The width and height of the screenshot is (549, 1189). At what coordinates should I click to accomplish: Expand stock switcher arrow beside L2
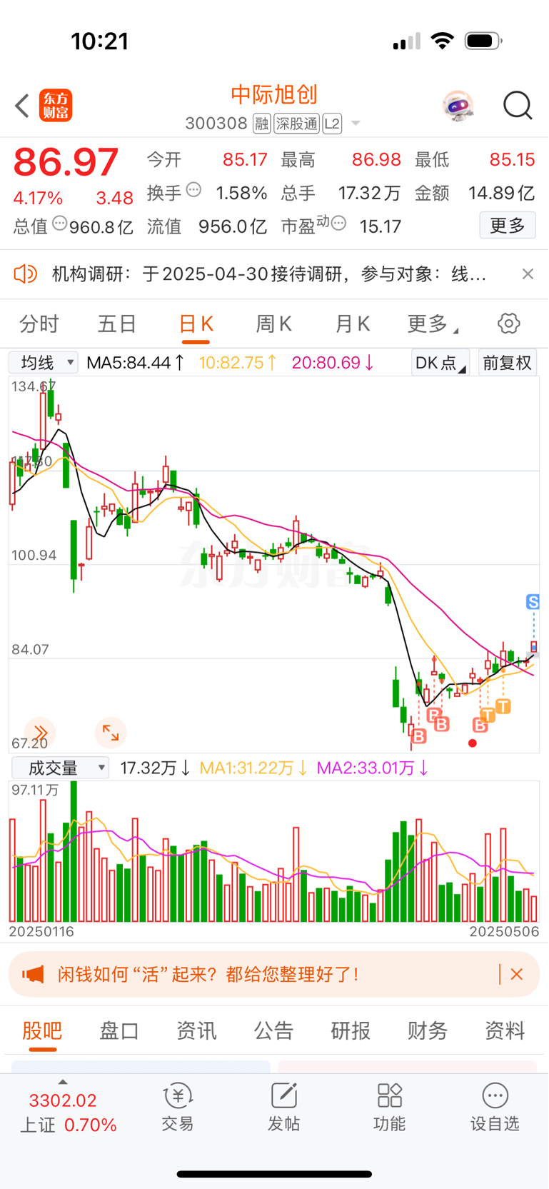pyautogui.click(x=356, y=124)
